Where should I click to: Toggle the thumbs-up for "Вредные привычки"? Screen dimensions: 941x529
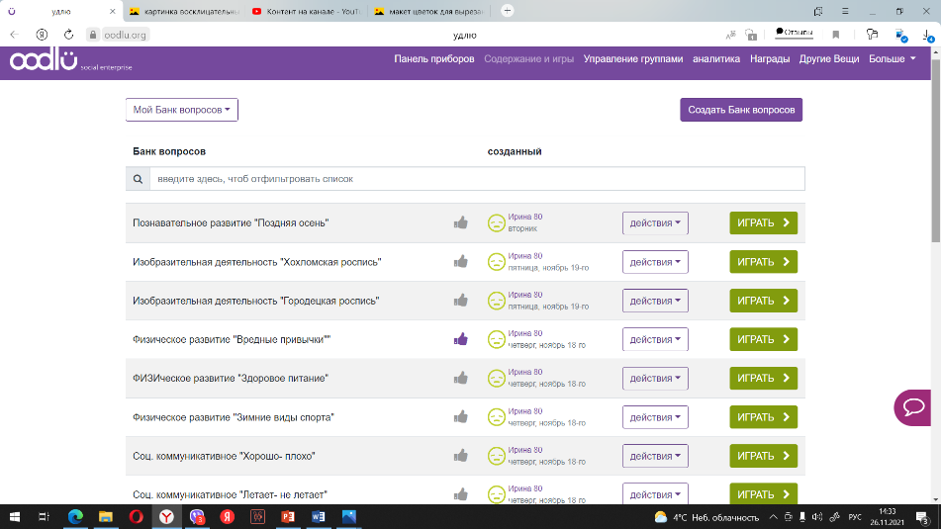pyautogui.click(x=460, y=339)
